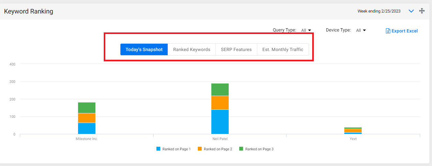Click the Week ending 2/25/2023 date label

pos(379,11)
